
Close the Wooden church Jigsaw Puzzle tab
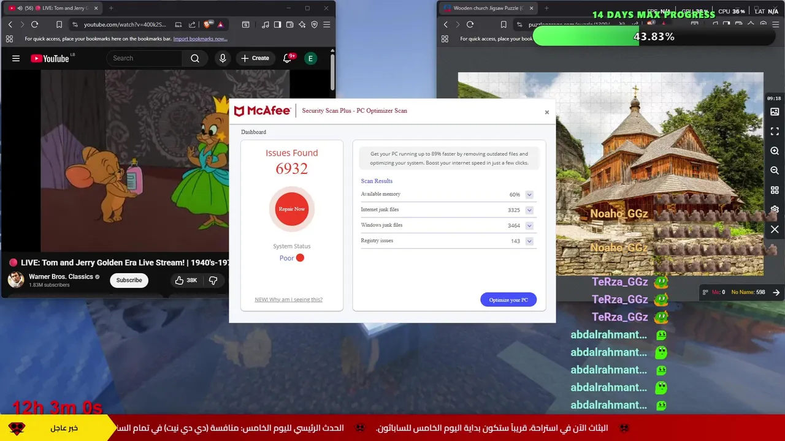531,8
